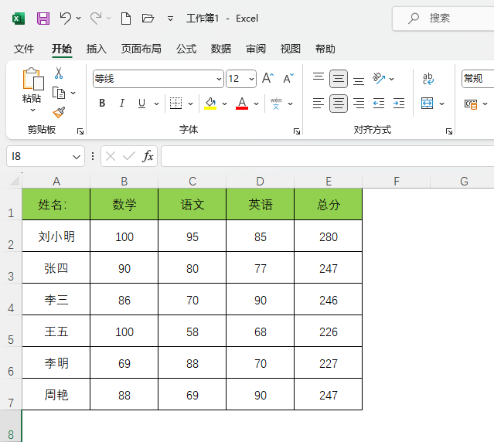Expand the Name Box dropdown arrow

pyautogui.click(x=77, y=156)
